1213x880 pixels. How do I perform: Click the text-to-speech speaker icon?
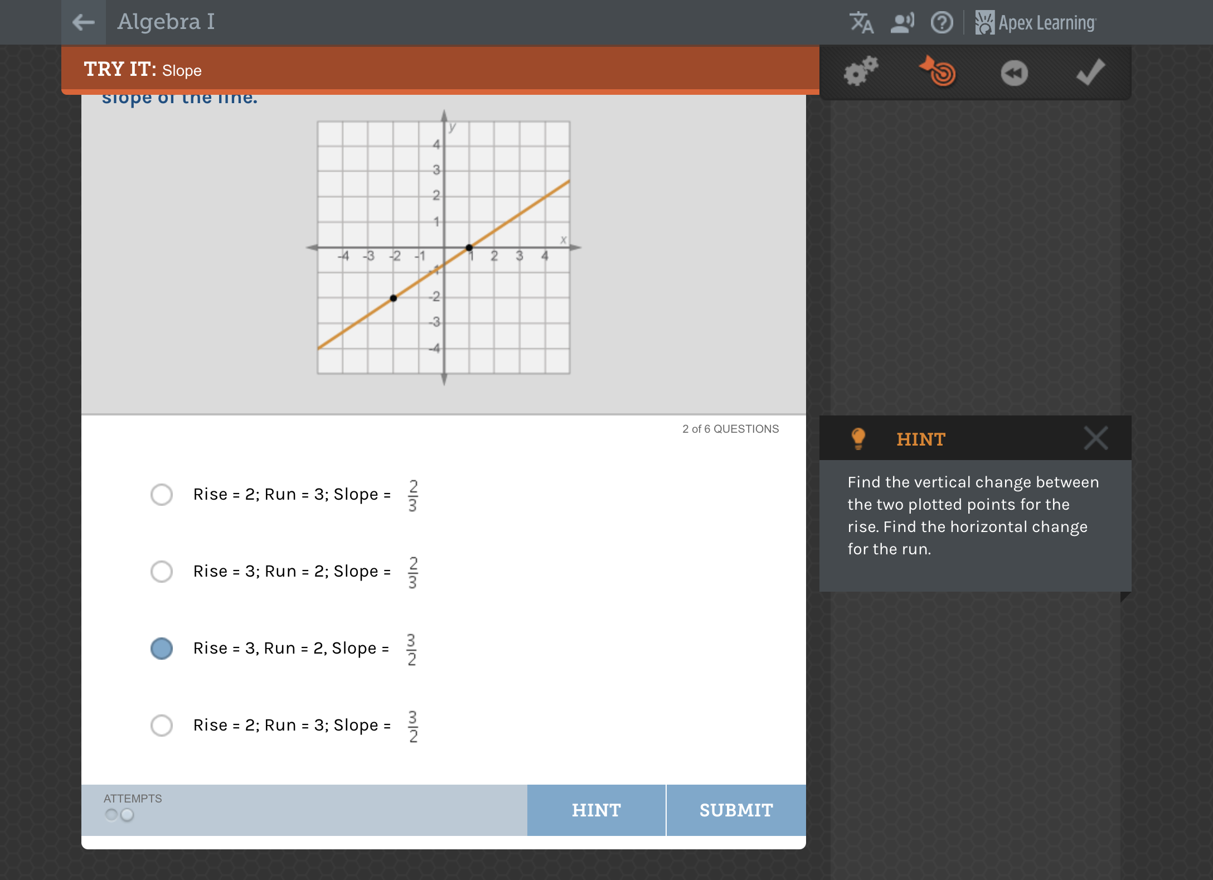[902, 23]
